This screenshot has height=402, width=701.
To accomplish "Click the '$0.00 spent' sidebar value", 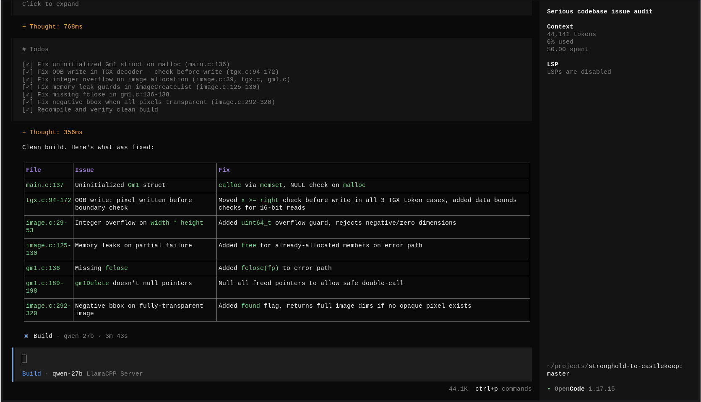I will click(568, 49).
